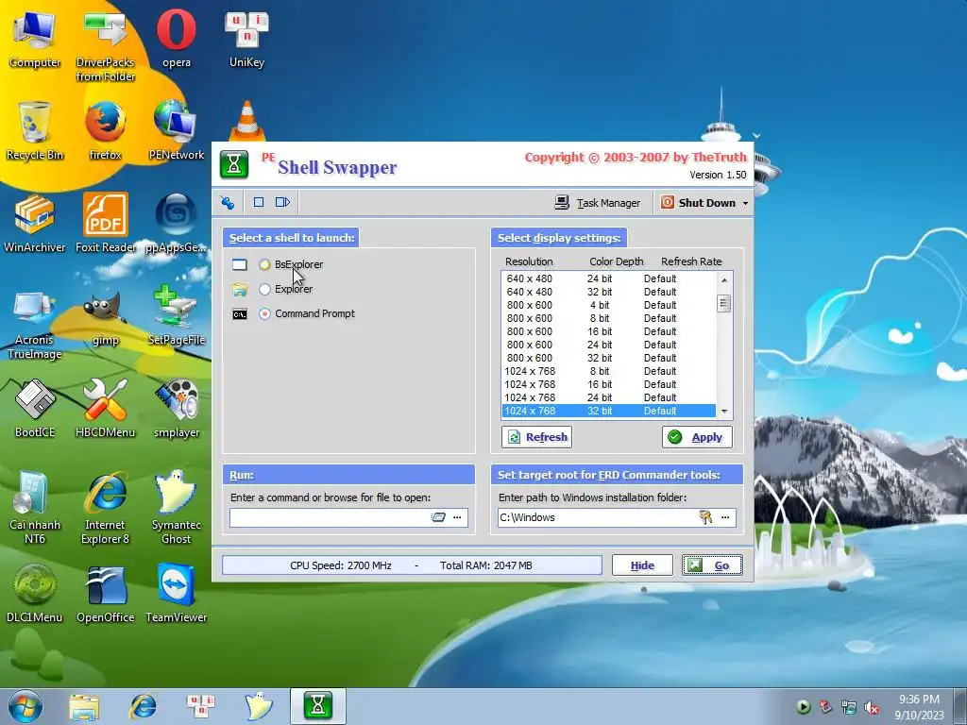Image resolution: width=967 pixels, height=725 pixels.
Task: Select the Command Prompt radio button
Action: pos(264,313)
